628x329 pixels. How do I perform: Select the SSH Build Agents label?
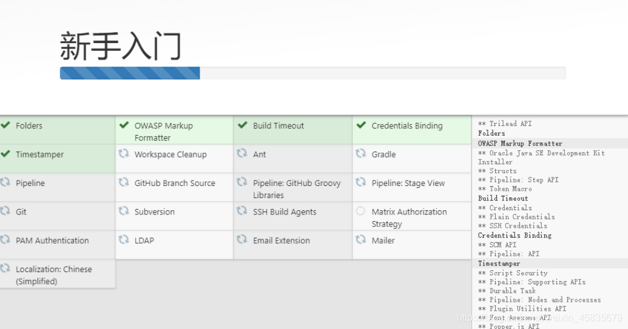pyautogui.click(x=285, y=212)
